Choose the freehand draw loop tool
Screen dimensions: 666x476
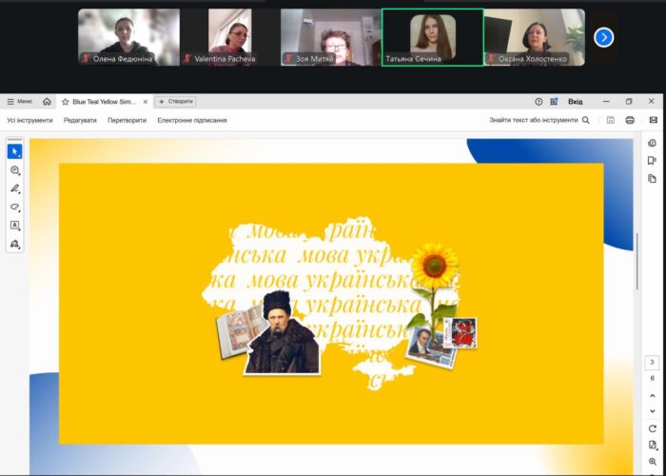[x=15, y=207]
